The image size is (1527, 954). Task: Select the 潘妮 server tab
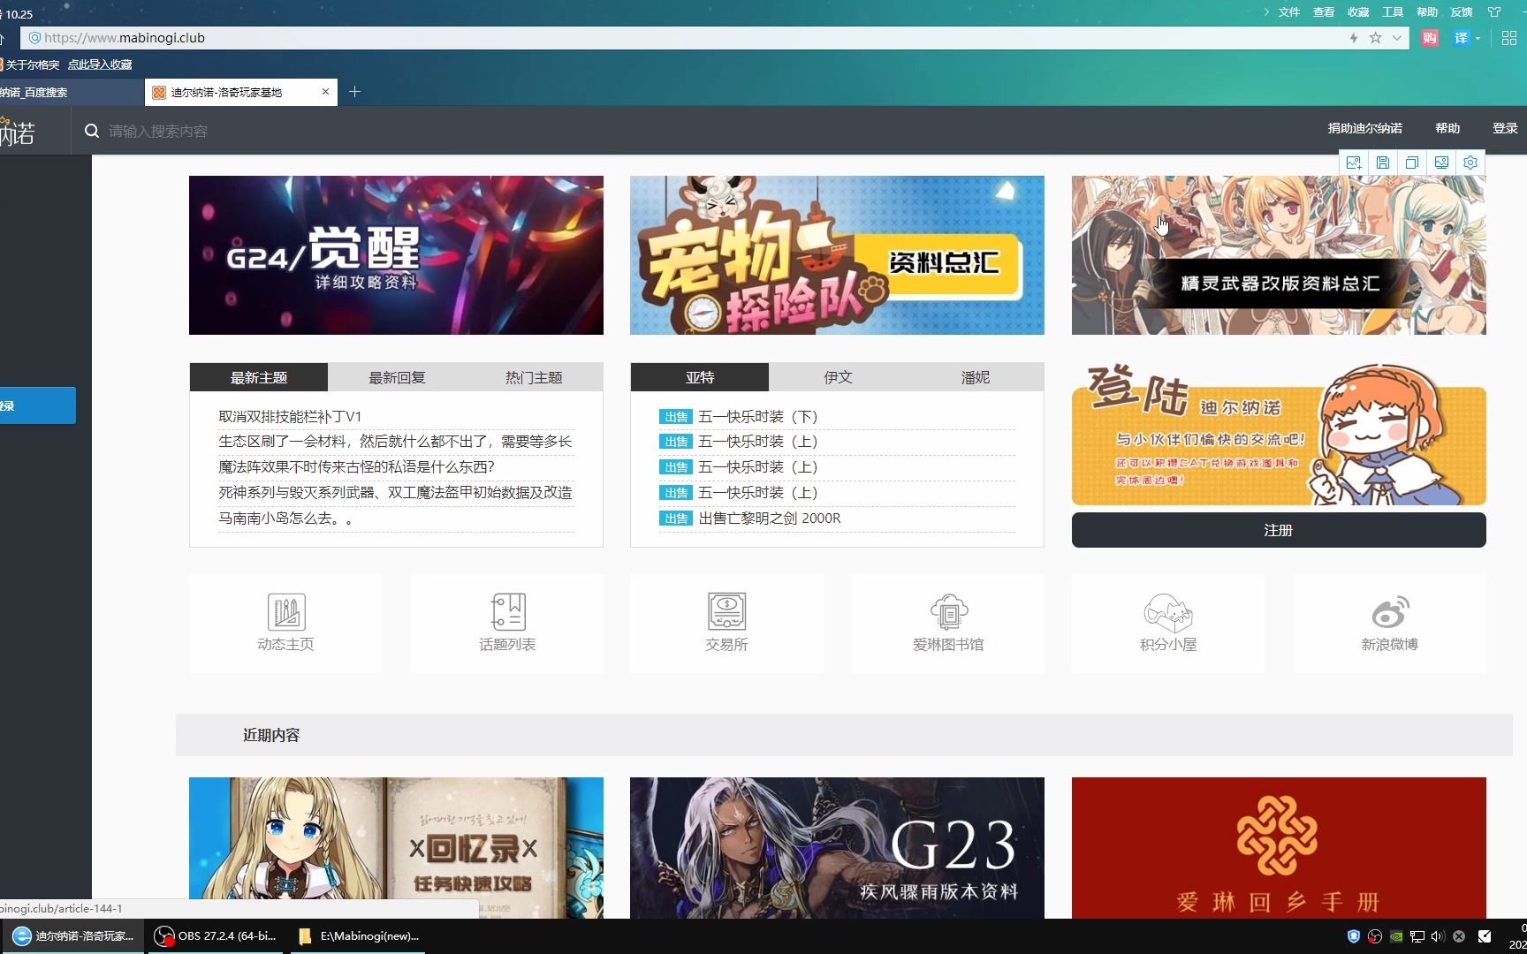click(976, 377)
